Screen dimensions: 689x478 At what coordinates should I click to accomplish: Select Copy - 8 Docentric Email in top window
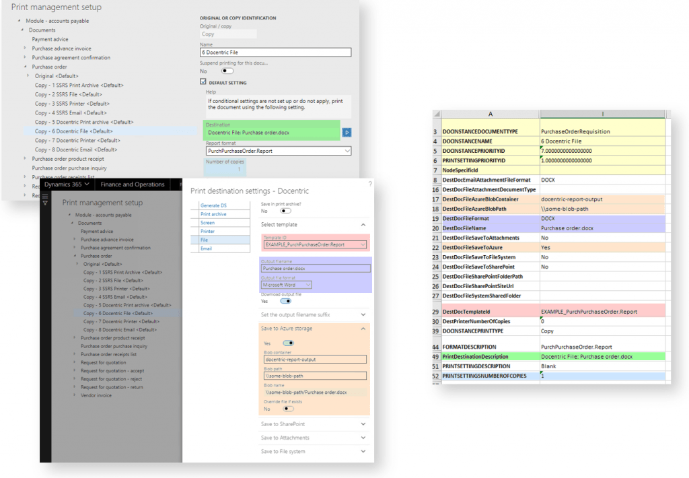[76, 149]
